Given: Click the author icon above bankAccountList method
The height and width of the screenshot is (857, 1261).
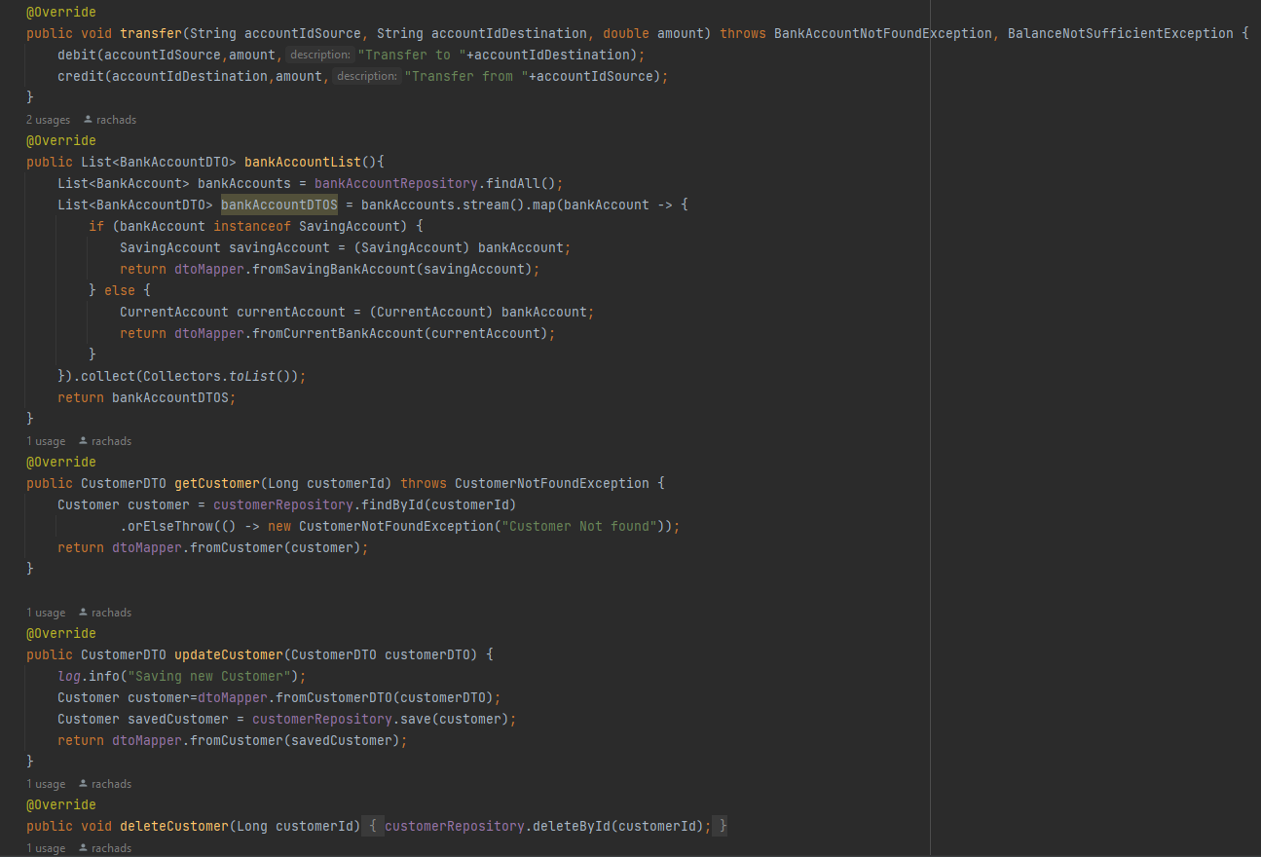Looking at the screenshot, I should click(x=86, y=119).
